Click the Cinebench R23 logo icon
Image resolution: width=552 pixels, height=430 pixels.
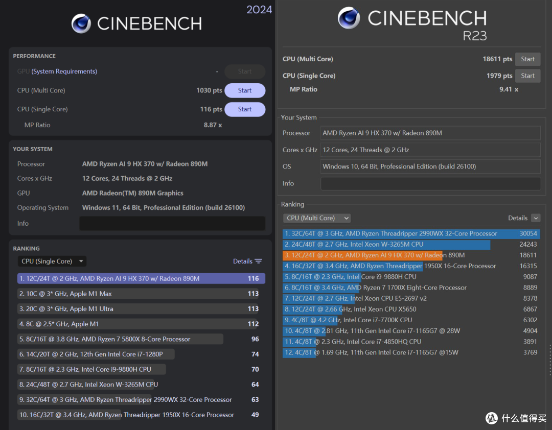coord(349,18)
